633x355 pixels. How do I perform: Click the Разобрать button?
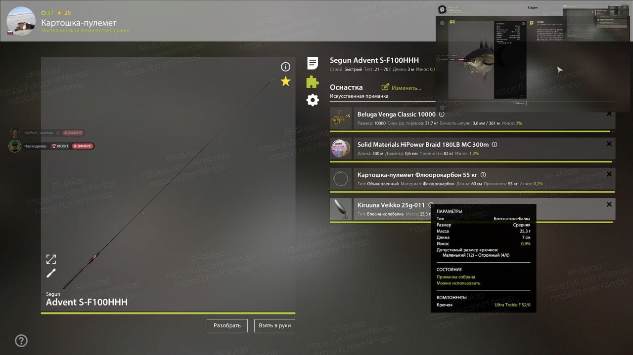(x=227, y=325)
